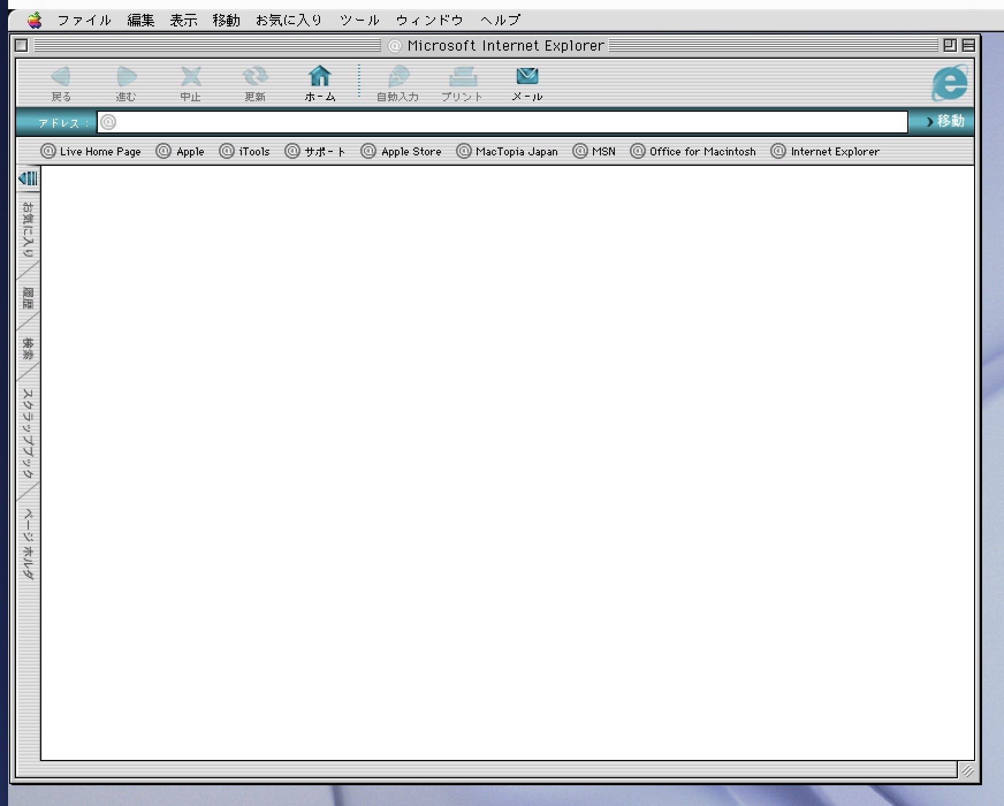The width and height of the screenshot is (1004, 806).
Task: Click the @ icon in the window title bar
Action: click(395, 45)
